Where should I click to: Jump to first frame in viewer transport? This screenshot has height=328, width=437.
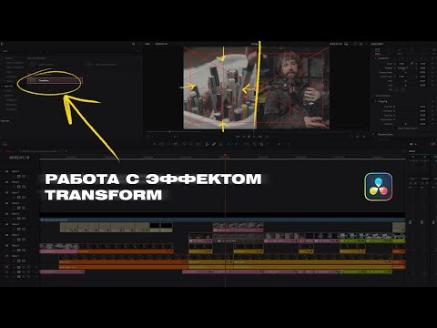tap(238, 137)
